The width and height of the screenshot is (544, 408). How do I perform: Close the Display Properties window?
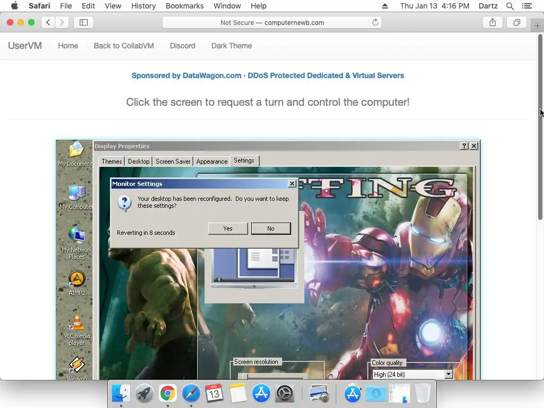pos(474,146)
